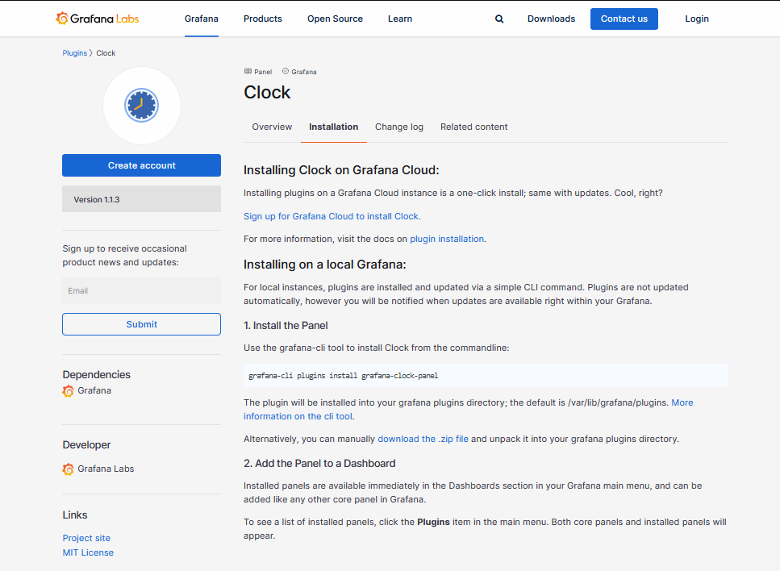Submit the email signup form
This screenshot has height=571, width=780.
[141, 324]
